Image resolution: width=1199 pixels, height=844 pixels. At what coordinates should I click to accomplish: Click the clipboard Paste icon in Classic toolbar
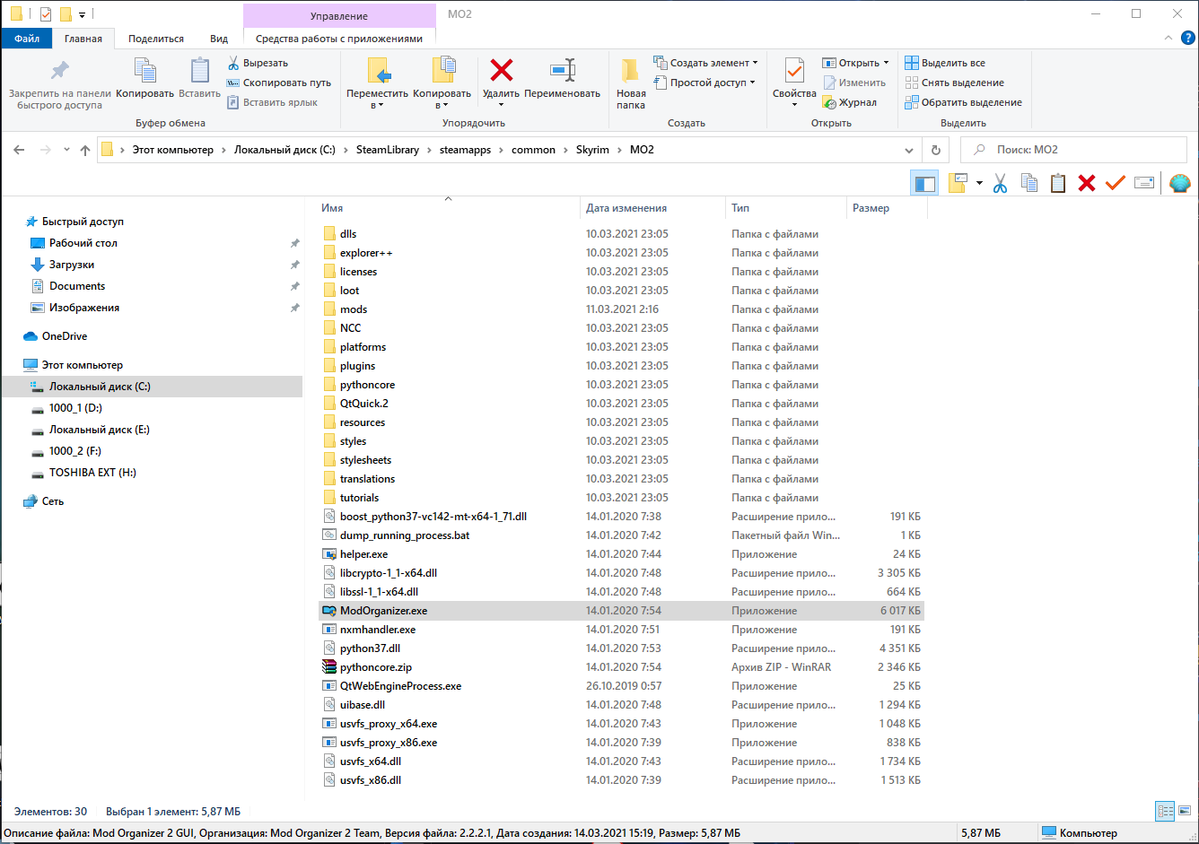(1058, 183)
